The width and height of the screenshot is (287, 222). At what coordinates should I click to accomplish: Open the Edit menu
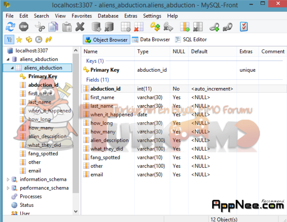click(24, 16)
